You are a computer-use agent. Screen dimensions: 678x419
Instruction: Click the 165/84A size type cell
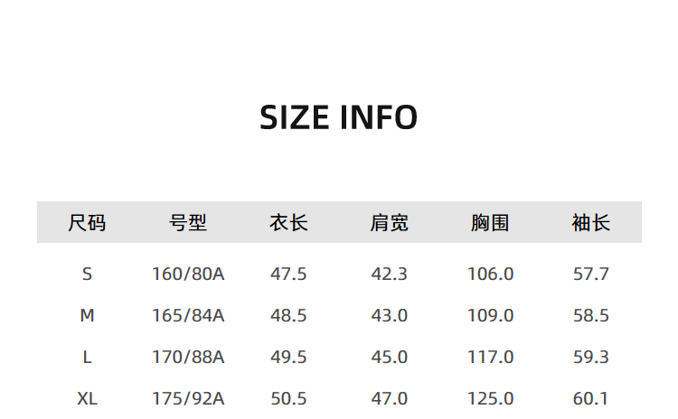(x=188, y=315)
